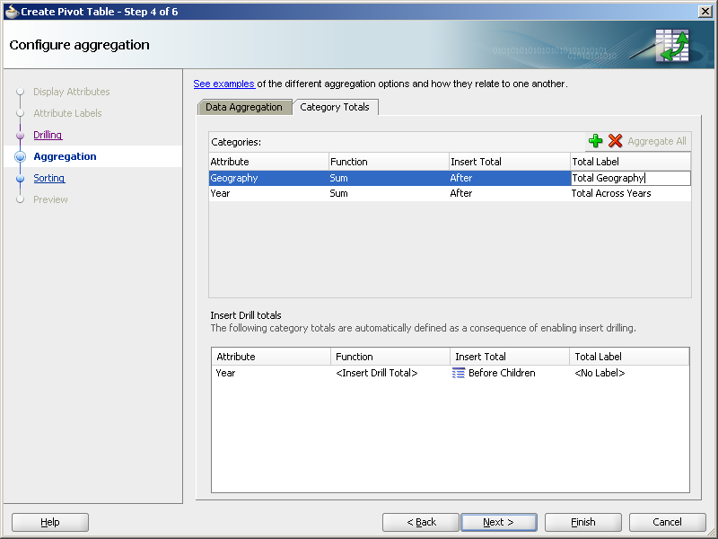718x539 pixels.
Task: Switch to the Data Aggregation tab
Action: 244,107
